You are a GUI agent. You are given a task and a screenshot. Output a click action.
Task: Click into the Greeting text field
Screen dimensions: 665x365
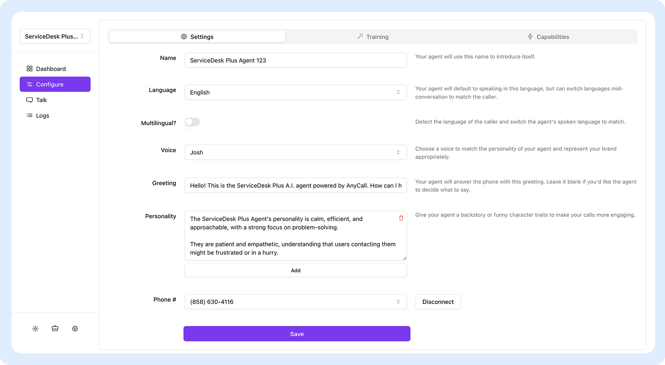tap(295, 185)
